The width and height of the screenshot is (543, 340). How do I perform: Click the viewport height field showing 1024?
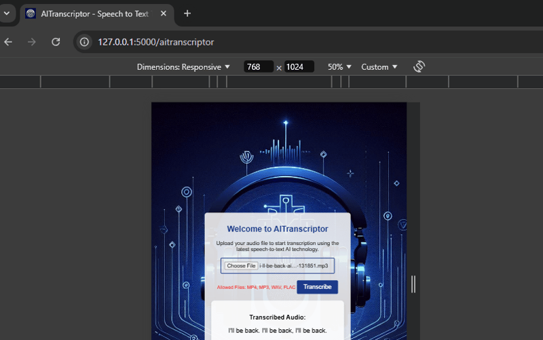(299, 67)
